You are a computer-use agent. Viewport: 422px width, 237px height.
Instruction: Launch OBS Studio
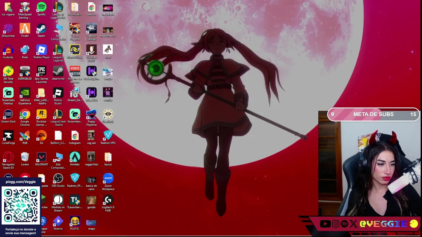pyautogui.click(x=58, y=180)
